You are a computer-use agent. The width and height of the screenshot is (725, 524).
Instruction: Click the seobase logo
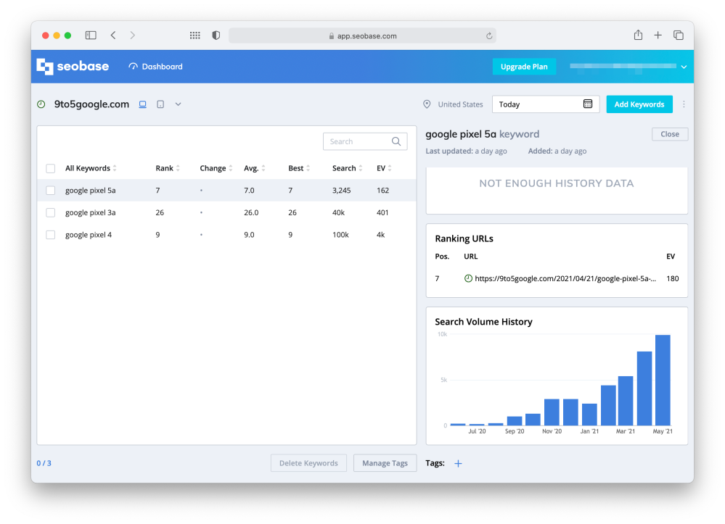[73, 67]
